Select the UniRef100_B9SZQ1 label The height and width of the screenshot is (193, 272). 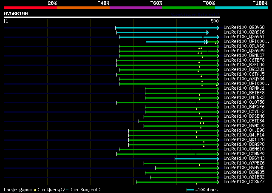pyautogui.click(x=244, y=70)
